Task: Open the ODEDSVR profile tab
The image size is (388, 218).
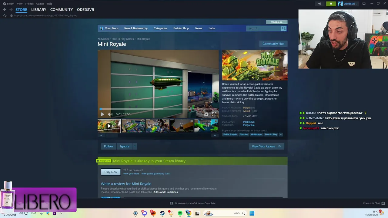Action: (x=85, y=10)
